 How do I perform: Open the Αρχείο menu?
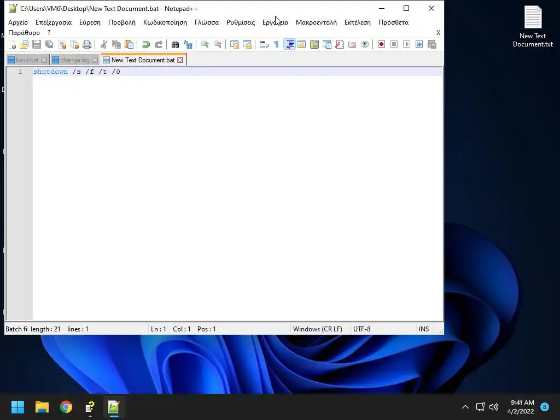18,22
